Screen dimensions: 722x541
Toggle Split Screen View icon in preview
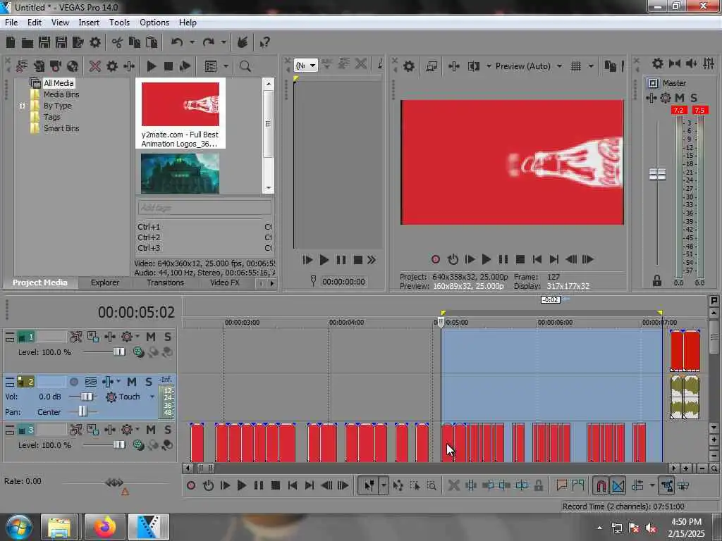(x=473, y=66)
